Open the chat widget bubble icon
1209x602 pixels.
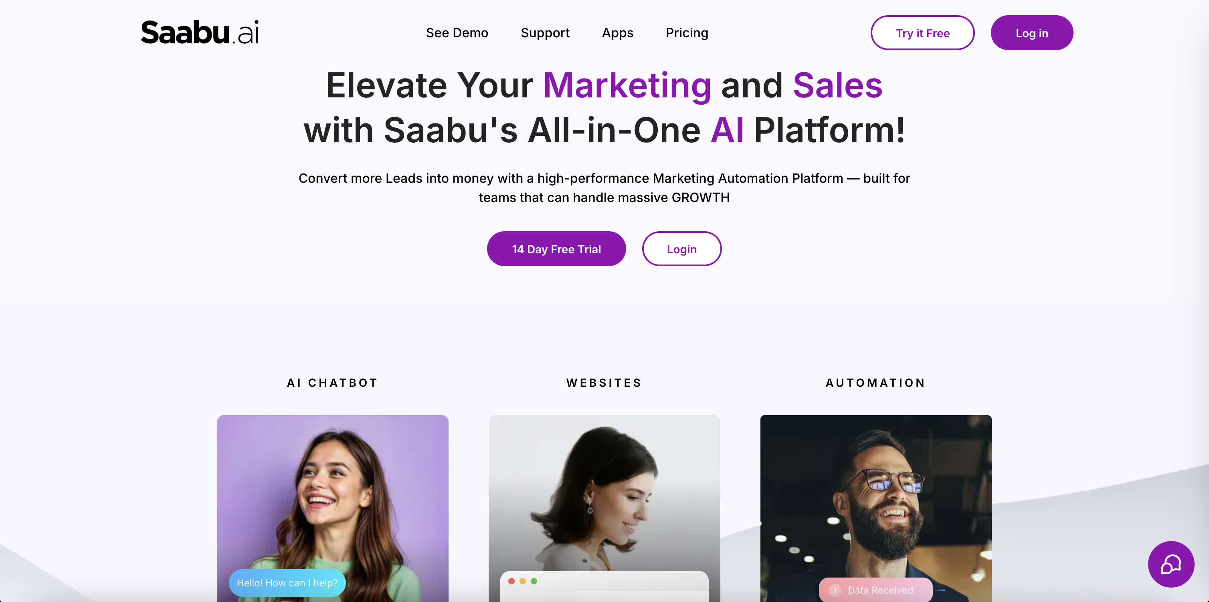click(x=1171, y=564)
